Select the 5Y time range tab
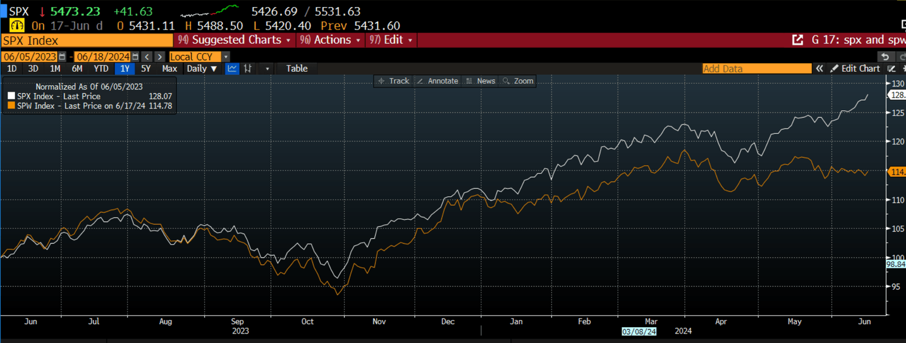This screenshot has width=906, height=343. tap(146, 68)
